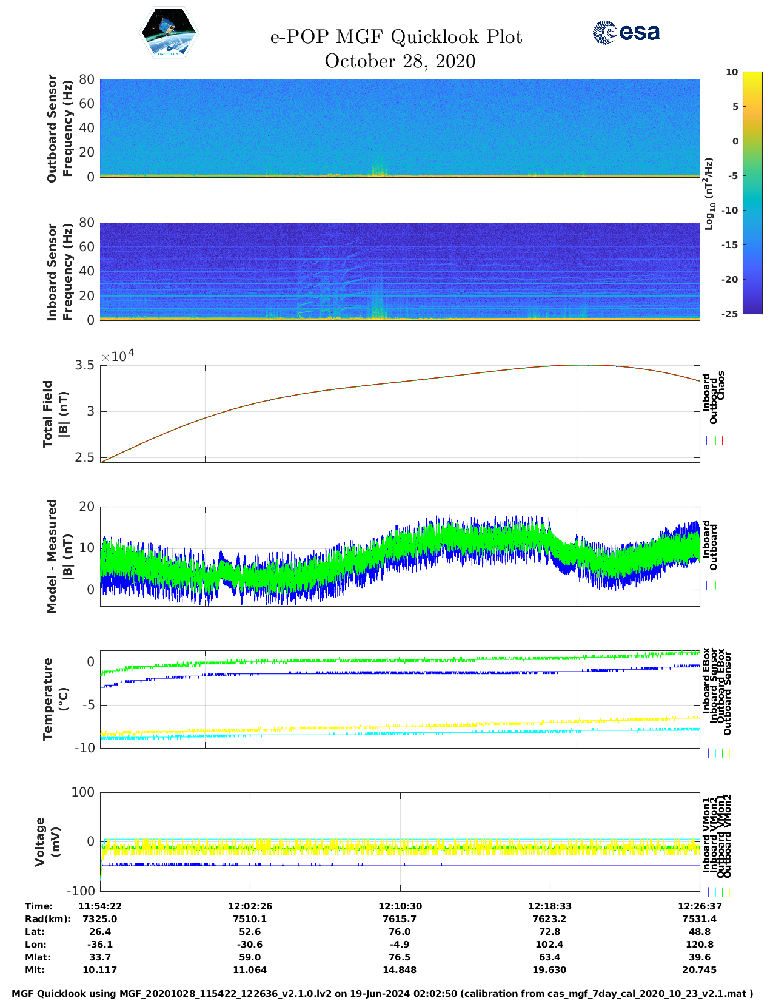Click the Model - Measured |B| plot
Screen dimensions: 773x1001
coord(400,556)
